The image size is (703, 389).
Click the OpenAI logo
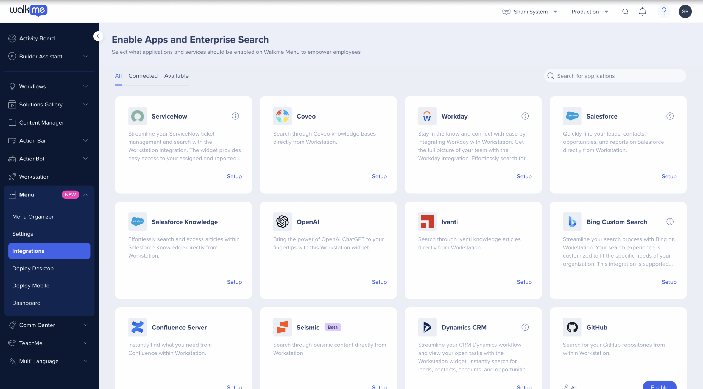(282, 222)
